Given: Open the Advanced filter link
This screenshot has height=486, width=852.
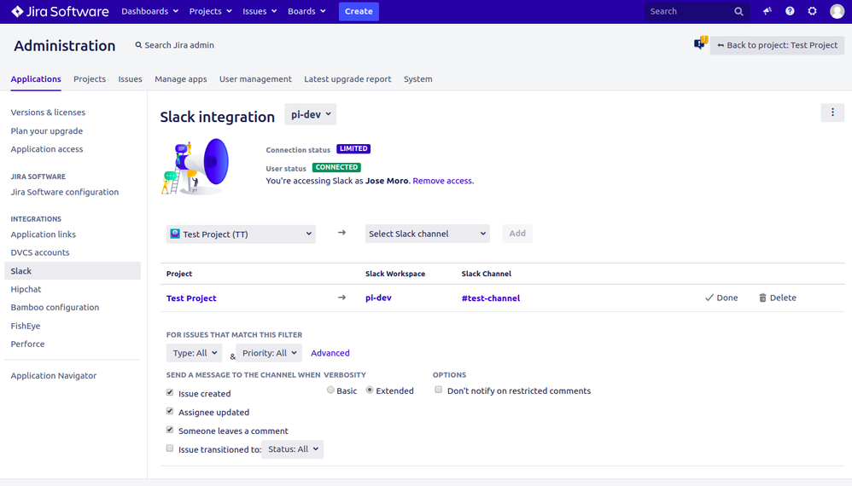Looking at the screenshot, I should [330, 353].
